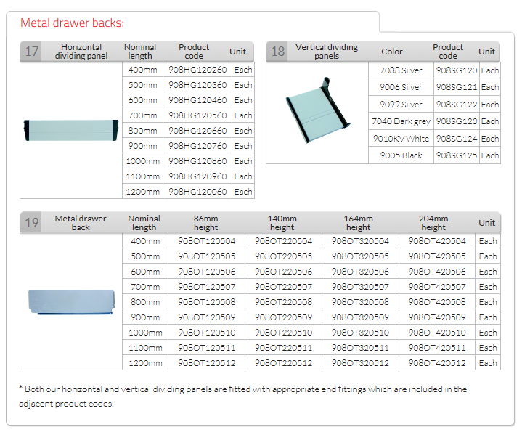The height and width of the screenshot is (435, 522).
Task: Click the 7040 Dark grey color cell
Action: (401, 121)
